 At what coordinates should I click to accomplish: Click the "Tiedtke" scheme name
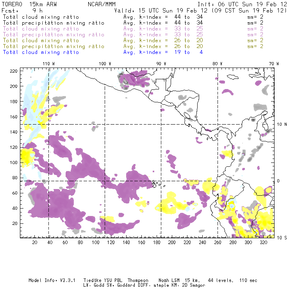coord(92,280)
